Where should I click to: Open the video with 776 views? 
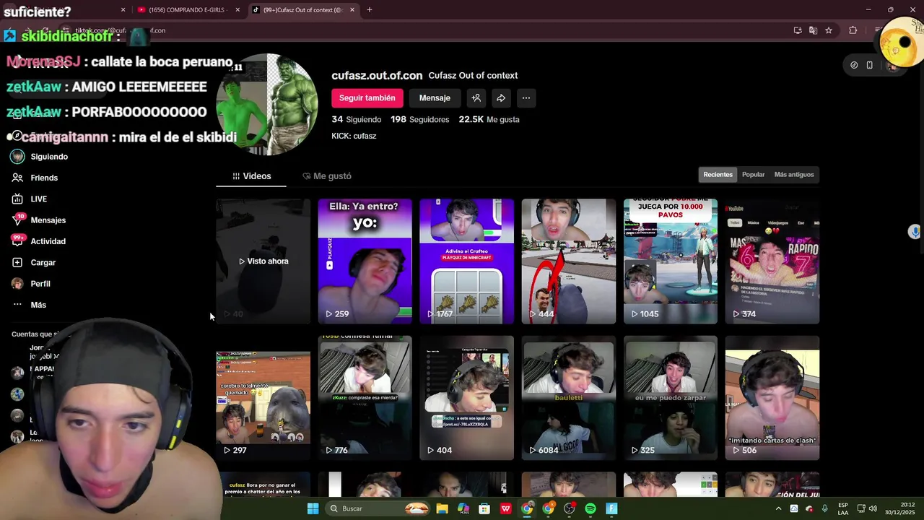point(365,398)
